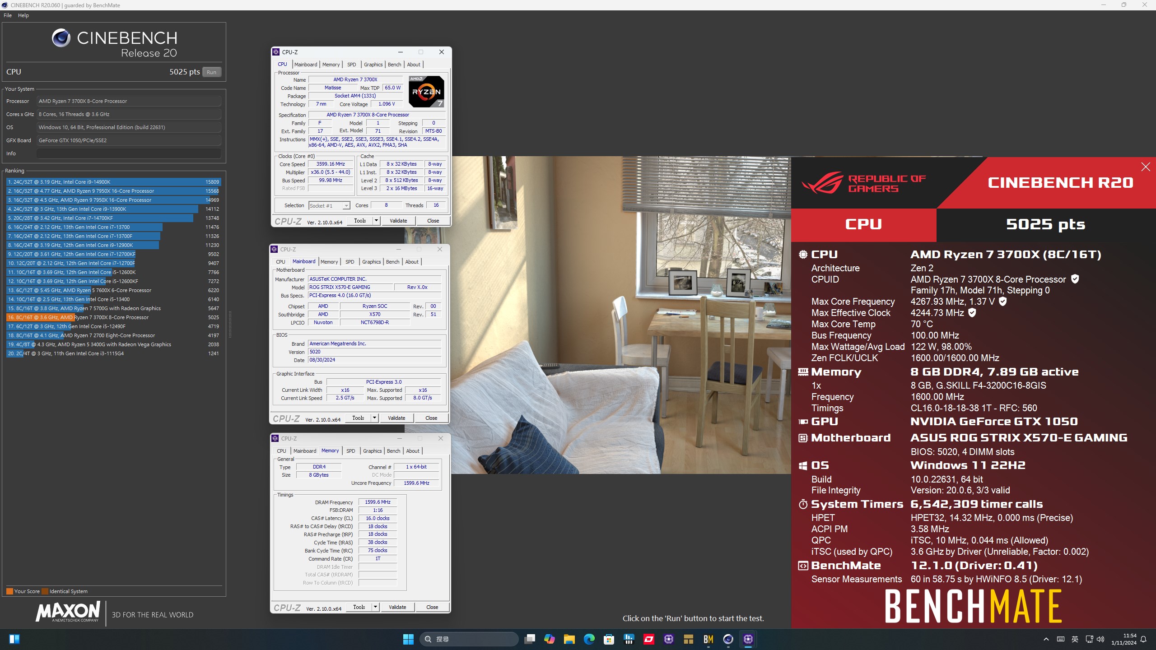This screenshot has width=1156, height=650.
Task: Click the gold tiles taskbar icon
Action: (x=688, y=639)
